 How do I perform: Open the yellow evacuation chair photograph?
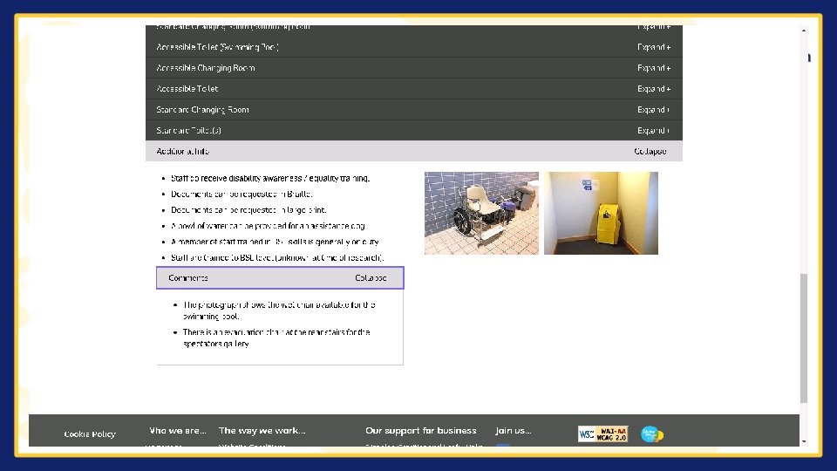pyautogui.click(x=601, y=213)
